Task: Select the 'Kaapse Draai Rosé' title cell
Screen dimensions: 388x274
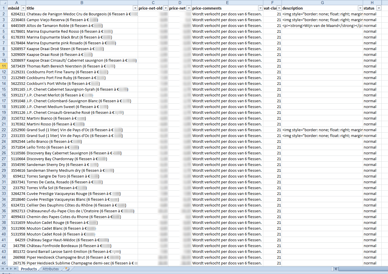Action: tap(82, 54)
